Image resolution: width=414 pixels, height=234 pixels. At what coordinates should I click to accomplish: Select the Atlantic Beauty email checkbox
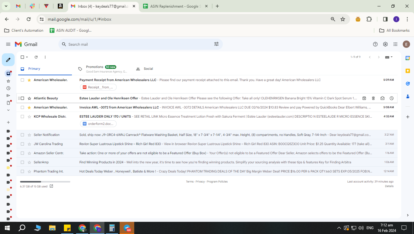pyautogui.click(x=22, y=98)
